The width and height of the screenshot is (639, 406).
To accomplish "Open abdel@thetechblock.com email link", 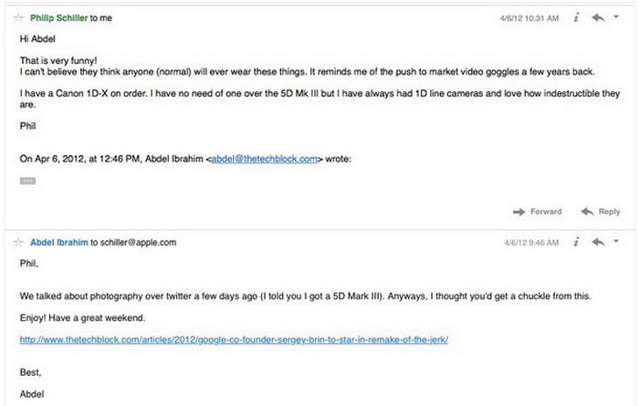I will pos(264,159).
